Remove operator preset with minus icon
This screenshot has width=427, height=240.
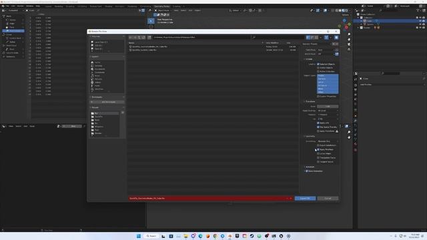(x=337, y=44)
